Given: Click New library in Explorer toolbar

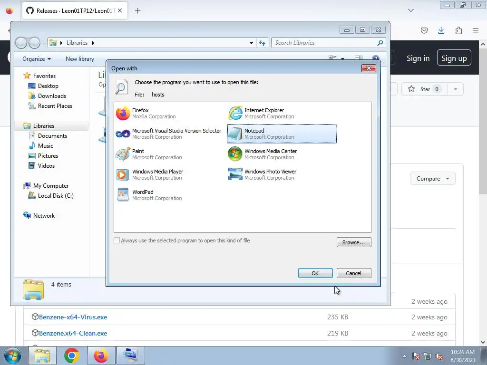Looking at the screenshot, I should [80, 58].
